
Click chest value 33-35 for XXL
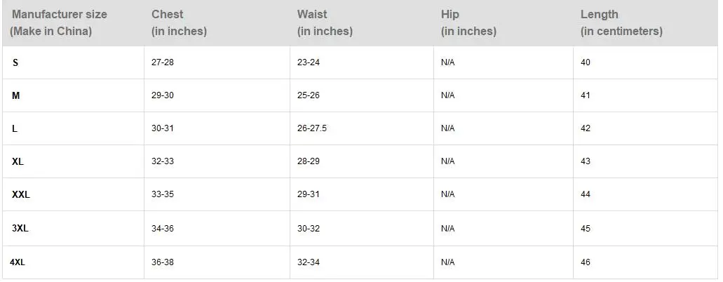[162, 194]
